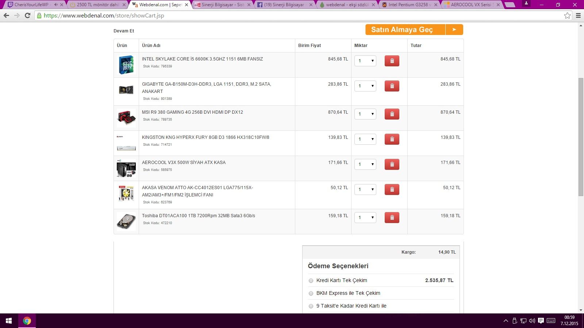Open the Akasa Venom Atto cooler thumbnail
Screen dimensions: 584x328
(126, 194)
